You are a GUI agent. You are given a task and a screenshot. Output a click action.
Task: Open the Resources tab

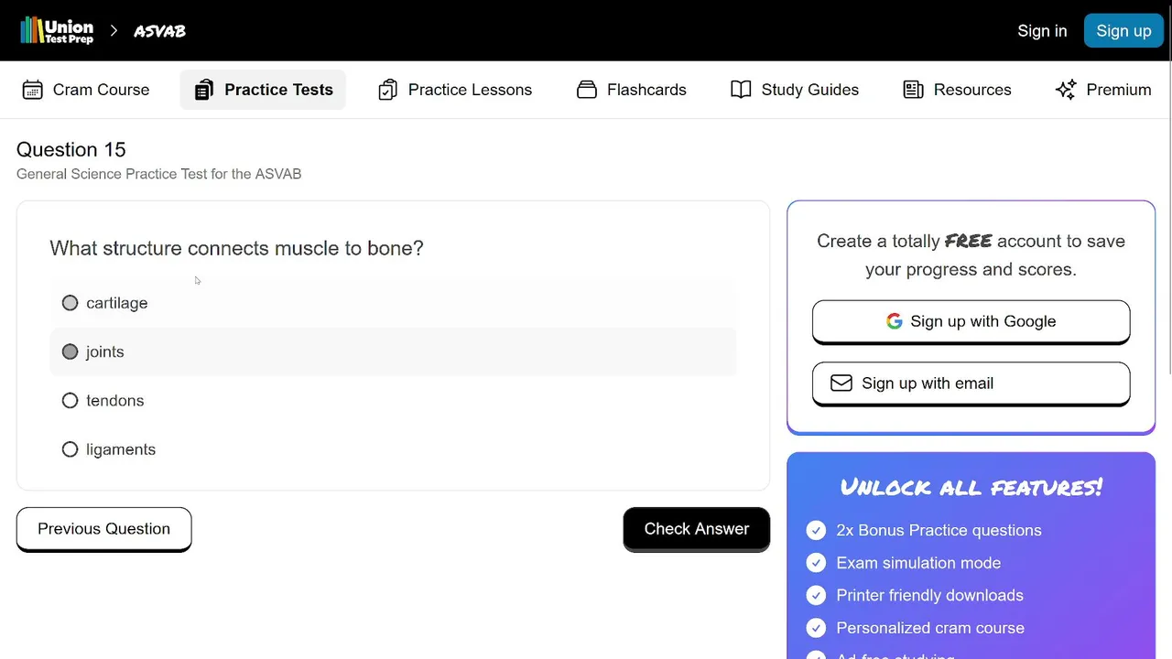957,90
